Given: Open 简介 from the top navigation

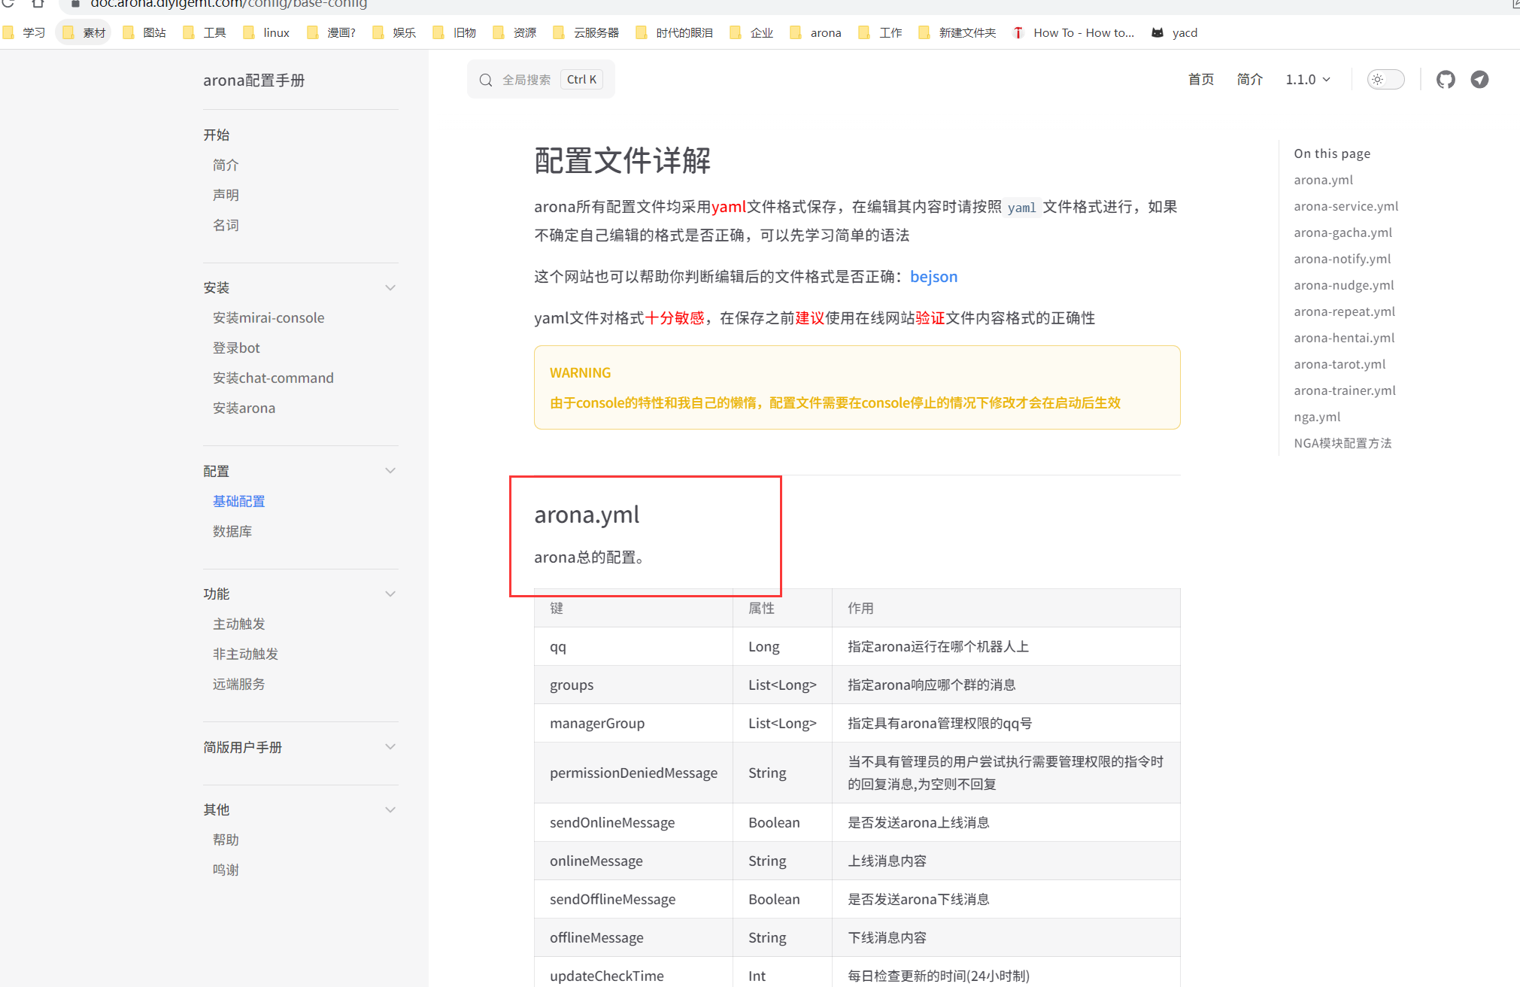Looking at the screenshot, I should (1249, 79).
